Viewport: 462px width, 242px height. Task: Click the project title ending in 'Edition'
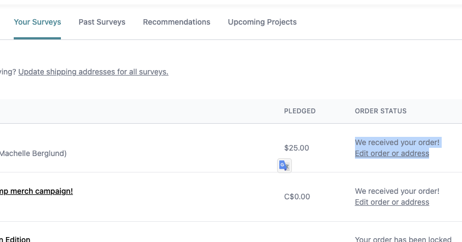pos(15,239)
